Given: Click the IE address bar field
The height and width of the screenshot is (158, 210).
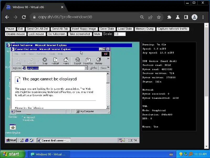Looking at the screenshot, I should [x=54, y=68].
